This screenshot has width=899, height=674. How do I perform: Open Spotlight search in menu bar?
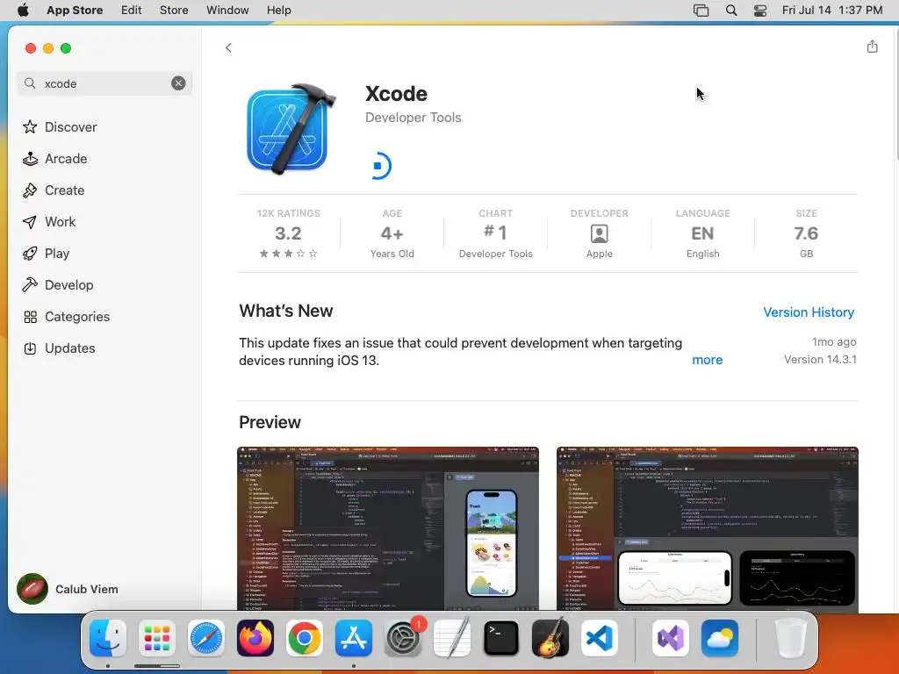(x=731, y=11)
